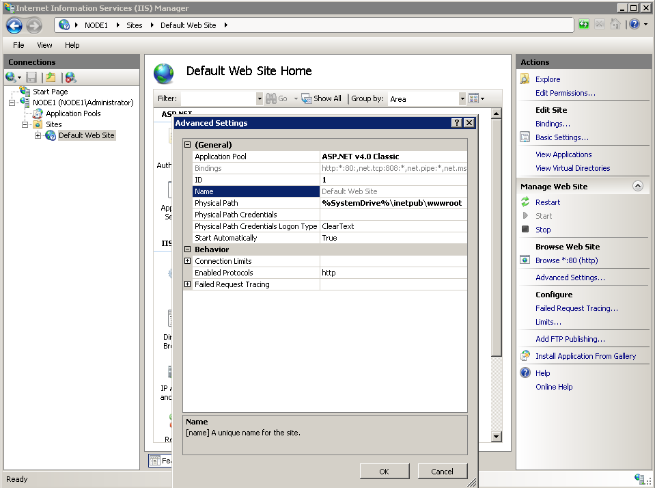Click OK in Advanced Settings dialog
The image size is (655, 488).
[x=384, y=471]
